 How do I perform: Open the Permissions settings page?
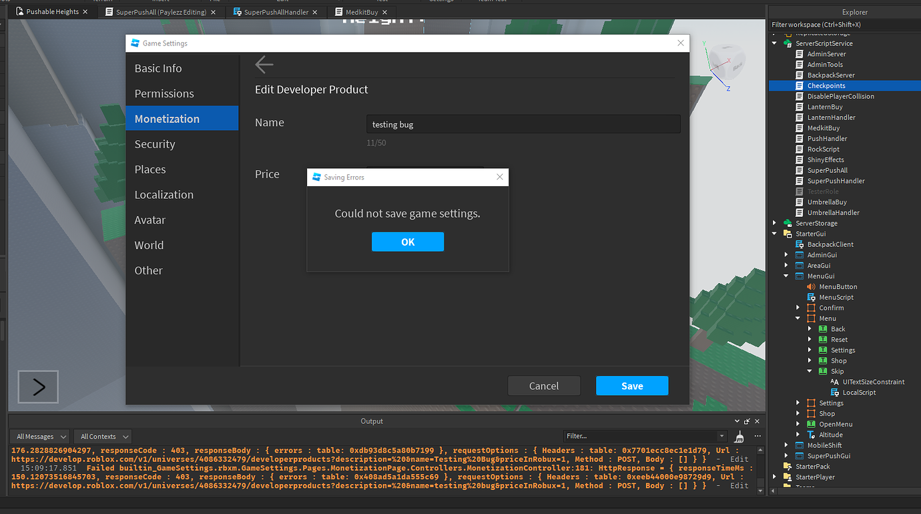[x=182, y=94]
